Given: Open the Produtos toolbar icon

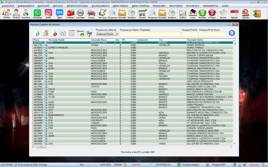Looking at the screenshot, I should tap(71, 13).
